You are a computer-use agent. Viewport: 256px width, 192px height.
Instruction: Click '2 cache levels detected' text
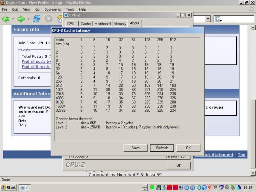click(x=74, y=119)
